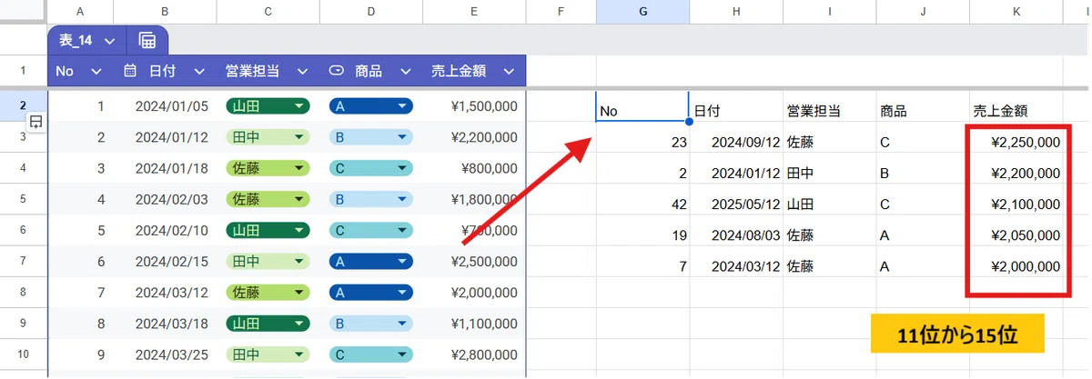Open product chip A dropdown in row 2
Image resolution: width=1092 pixels, height=379 pixels.
(401, 106)
